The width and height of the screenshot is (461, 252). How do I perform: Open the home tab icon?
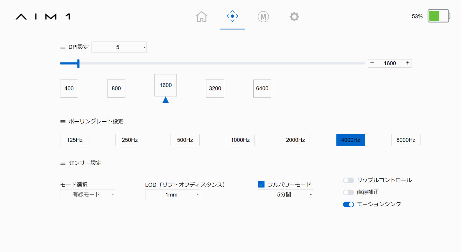pyautogui.click(x=201, y=17)
